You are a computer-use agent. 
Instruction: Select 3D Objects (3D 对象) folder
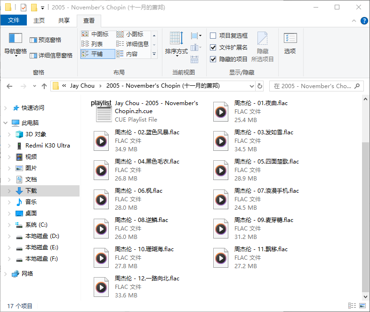(x=36, y=134)
